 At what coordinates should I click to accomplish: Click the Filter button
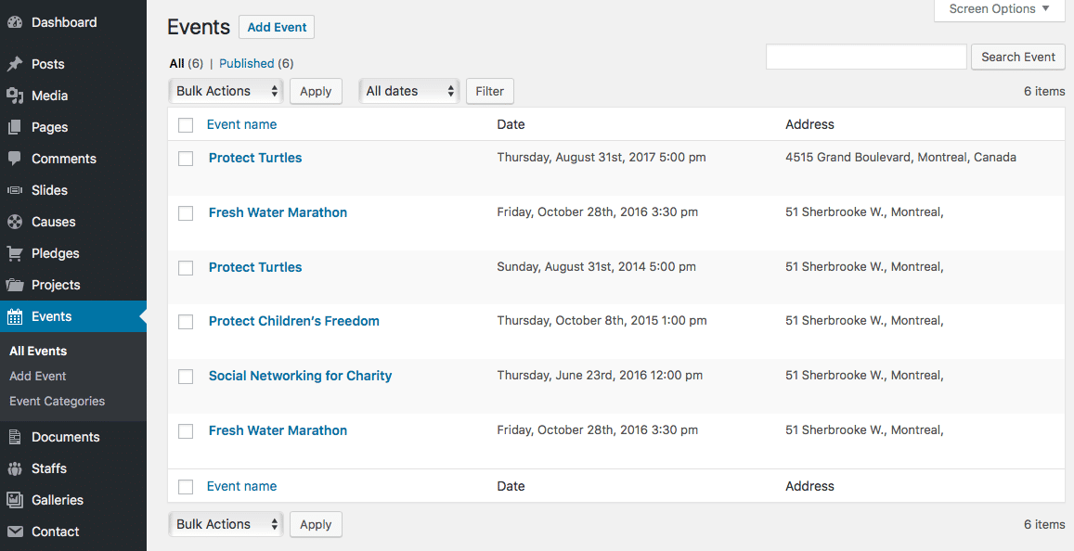490,91
